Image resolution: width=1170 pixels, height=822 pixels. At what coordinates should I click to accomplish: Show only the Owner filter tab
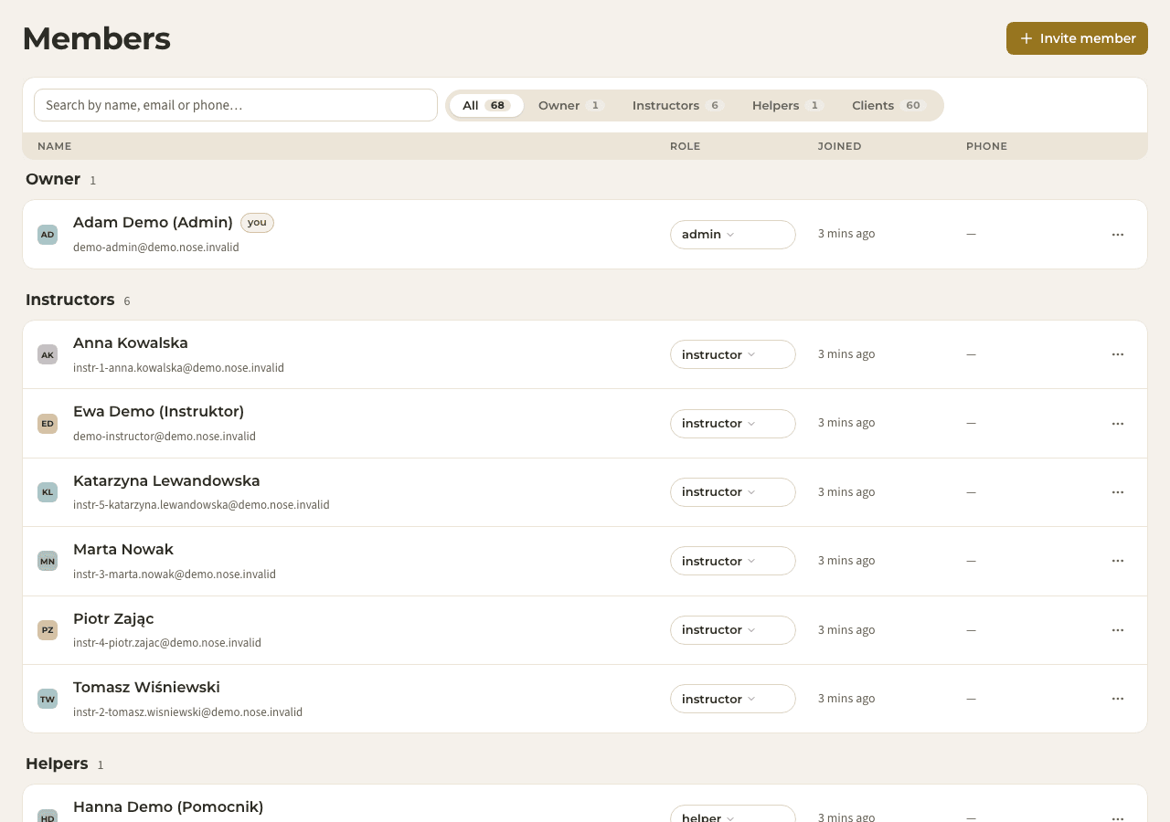tap(570, 105)
